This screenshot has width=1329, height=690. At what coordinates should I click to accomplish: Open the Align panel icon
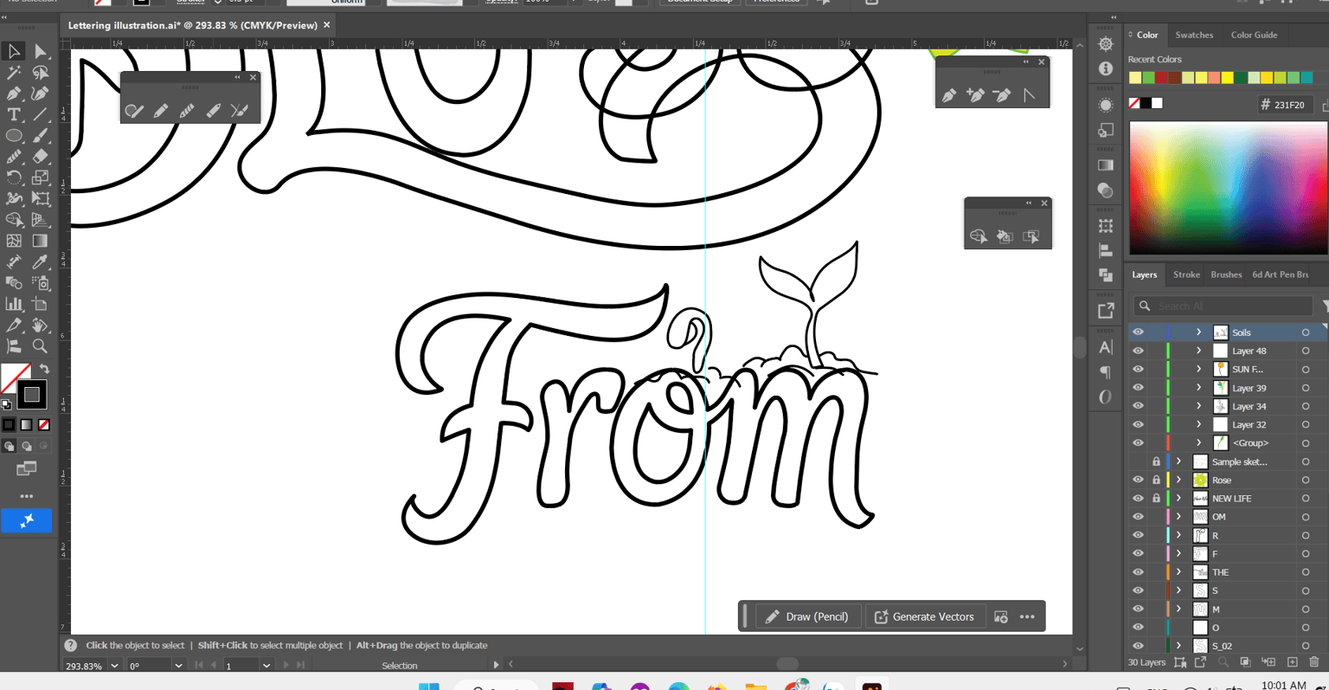coord(1106,251)
